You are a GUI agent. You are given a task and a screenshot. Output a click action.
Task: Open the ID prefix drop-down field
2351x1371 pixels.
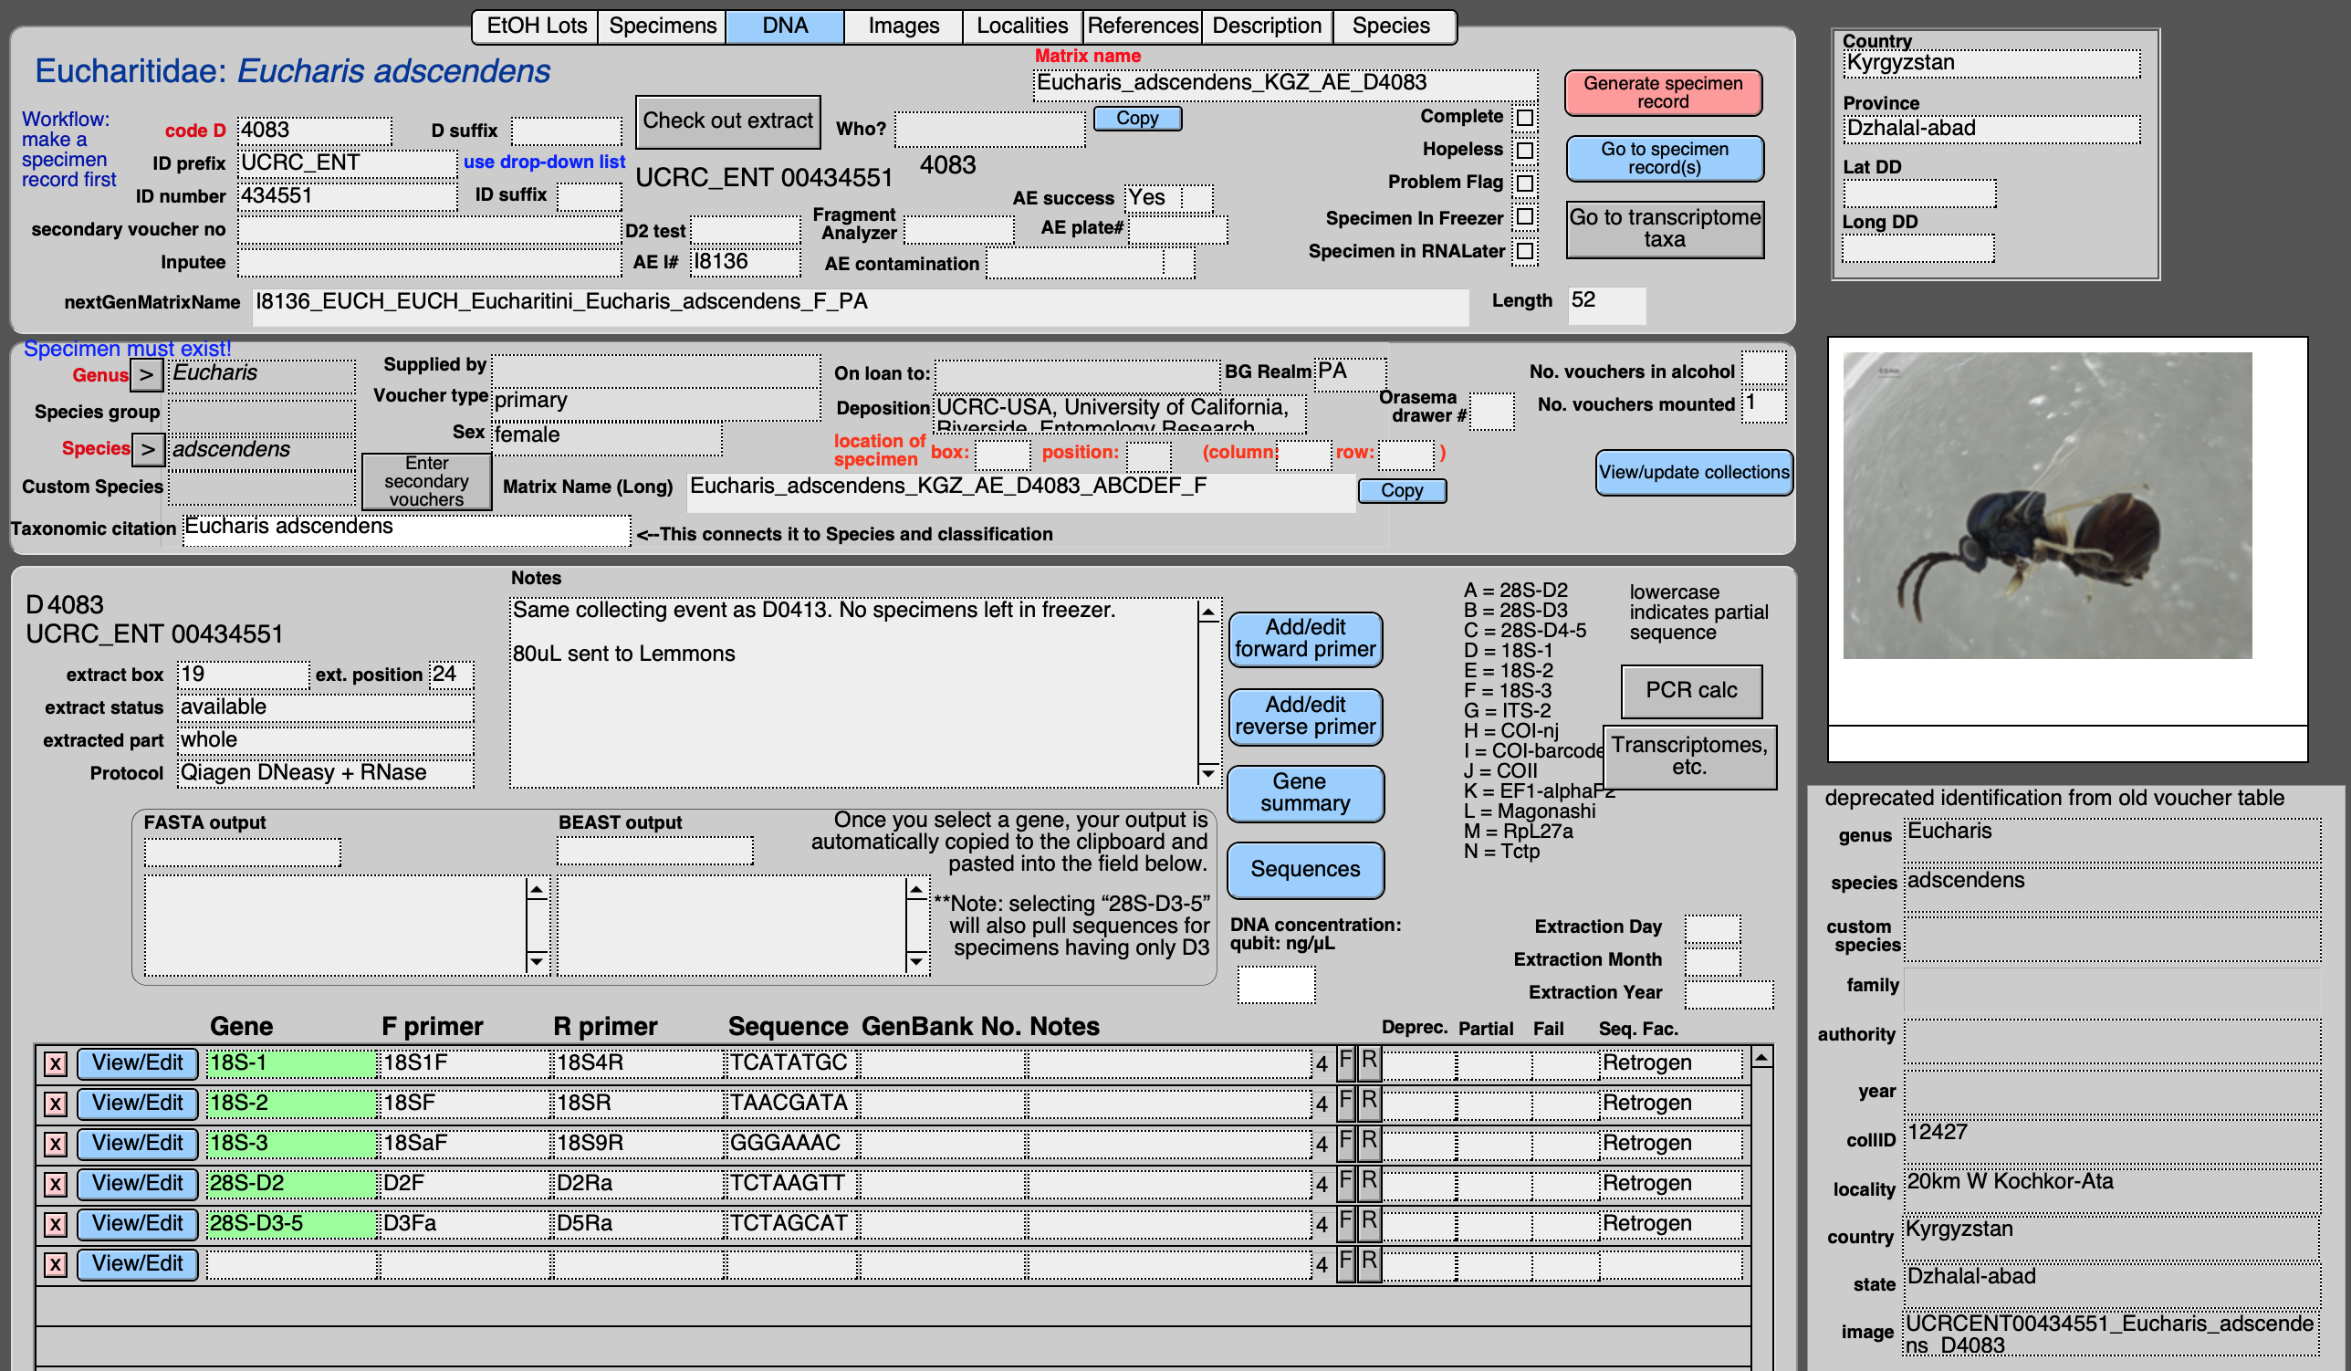tap(347, 163)
